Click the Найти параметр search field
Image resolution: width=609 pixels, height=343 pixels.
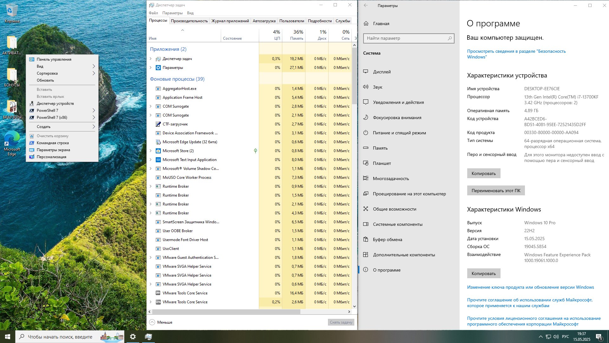pyautogui.click(x=409, y=38)
